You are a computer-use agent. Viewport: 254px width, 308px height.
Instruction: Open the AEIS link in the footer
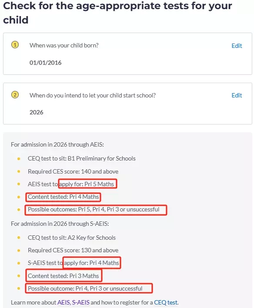tap(63, 302)
